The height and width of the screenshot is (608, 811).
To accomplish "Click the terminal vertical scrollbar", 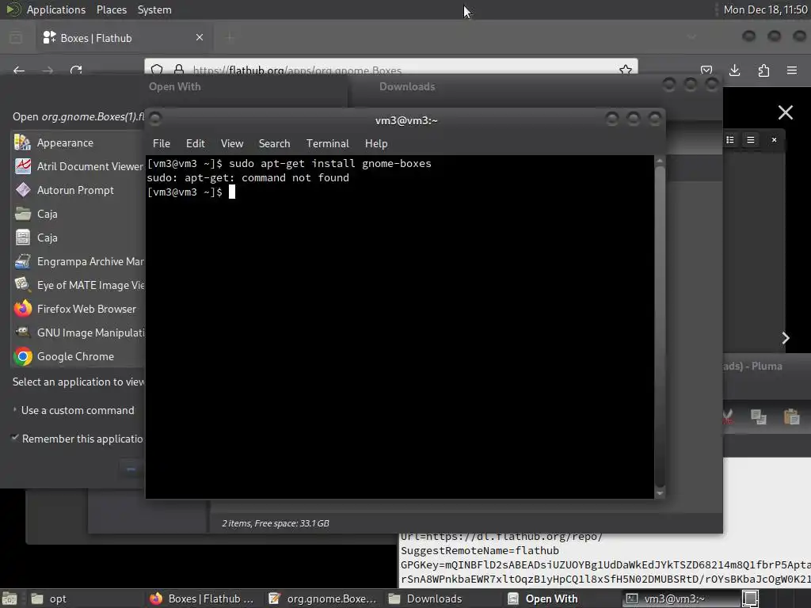I will (x=660, y=327).
